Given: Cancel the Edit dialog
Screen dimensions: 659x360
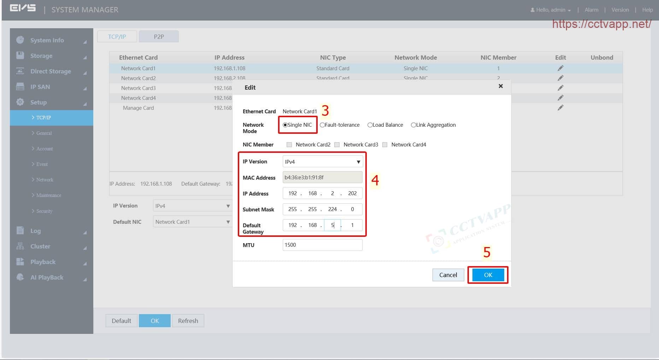Looking at the screenshot, I should coord(448,275).
